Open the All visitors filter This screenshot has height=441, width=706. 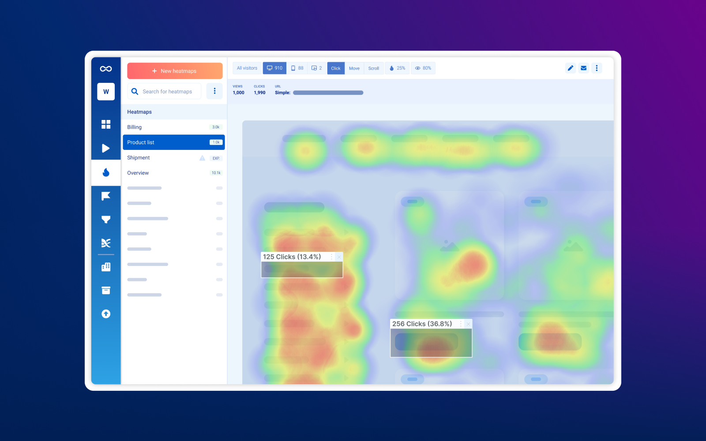pos(247,68)
